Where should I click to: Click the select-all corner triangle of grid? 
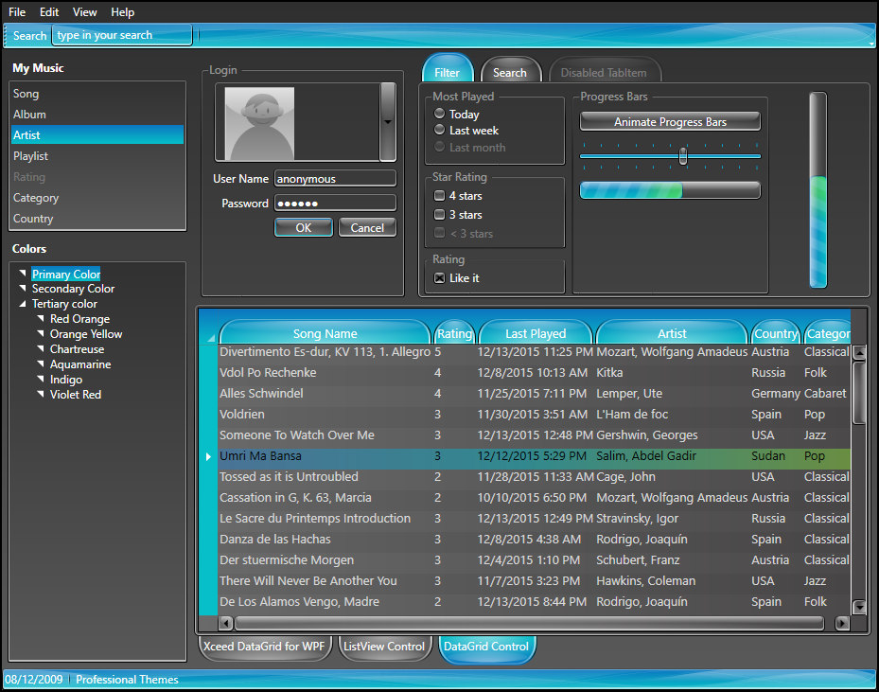(x=210, y=338)
